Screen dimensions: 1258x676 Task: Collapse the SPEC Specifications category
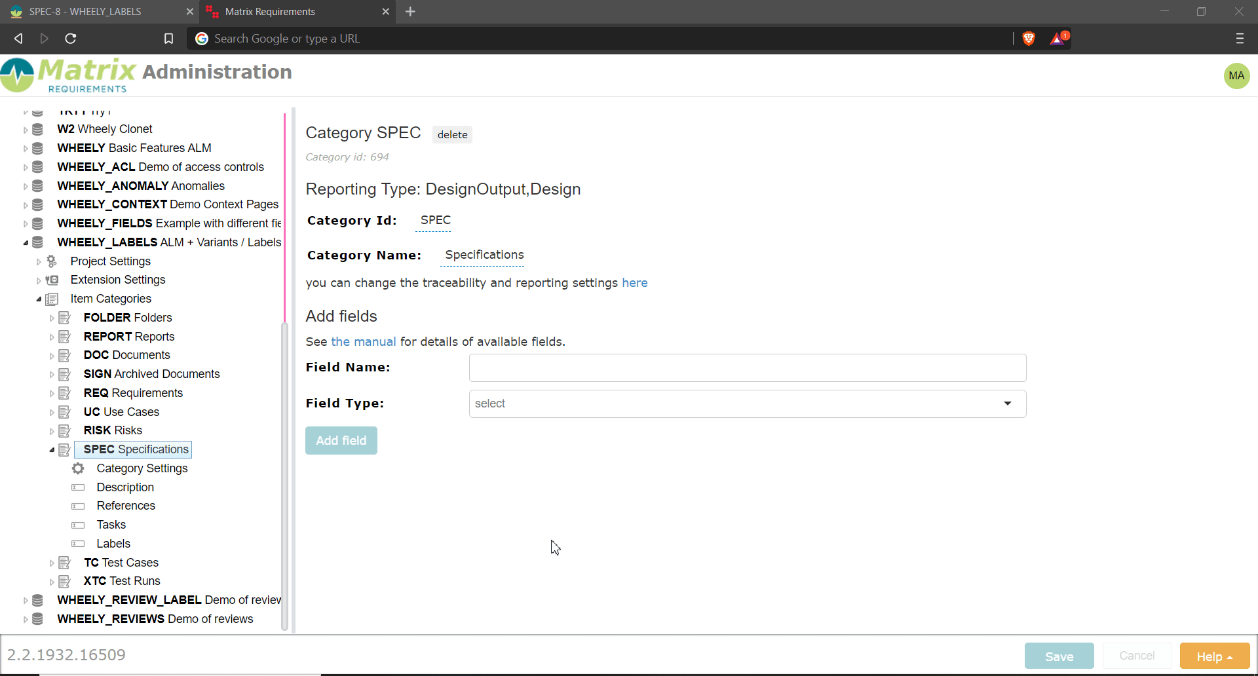(52, 450)
